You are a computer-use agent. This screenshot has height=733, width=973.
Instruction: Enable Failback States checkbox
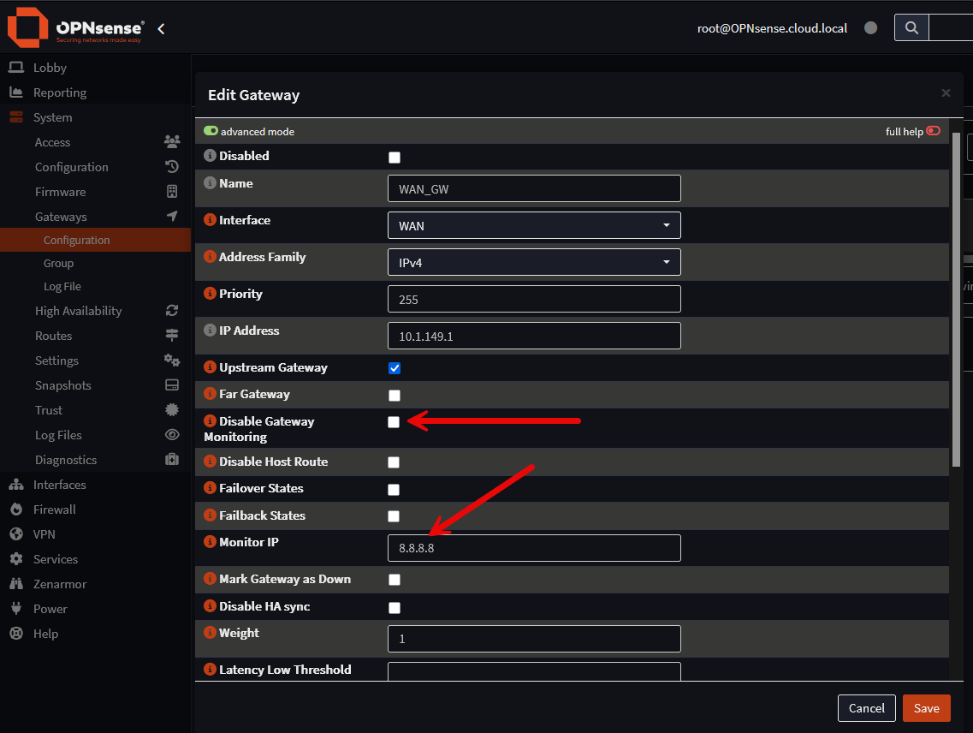(394, 516)
